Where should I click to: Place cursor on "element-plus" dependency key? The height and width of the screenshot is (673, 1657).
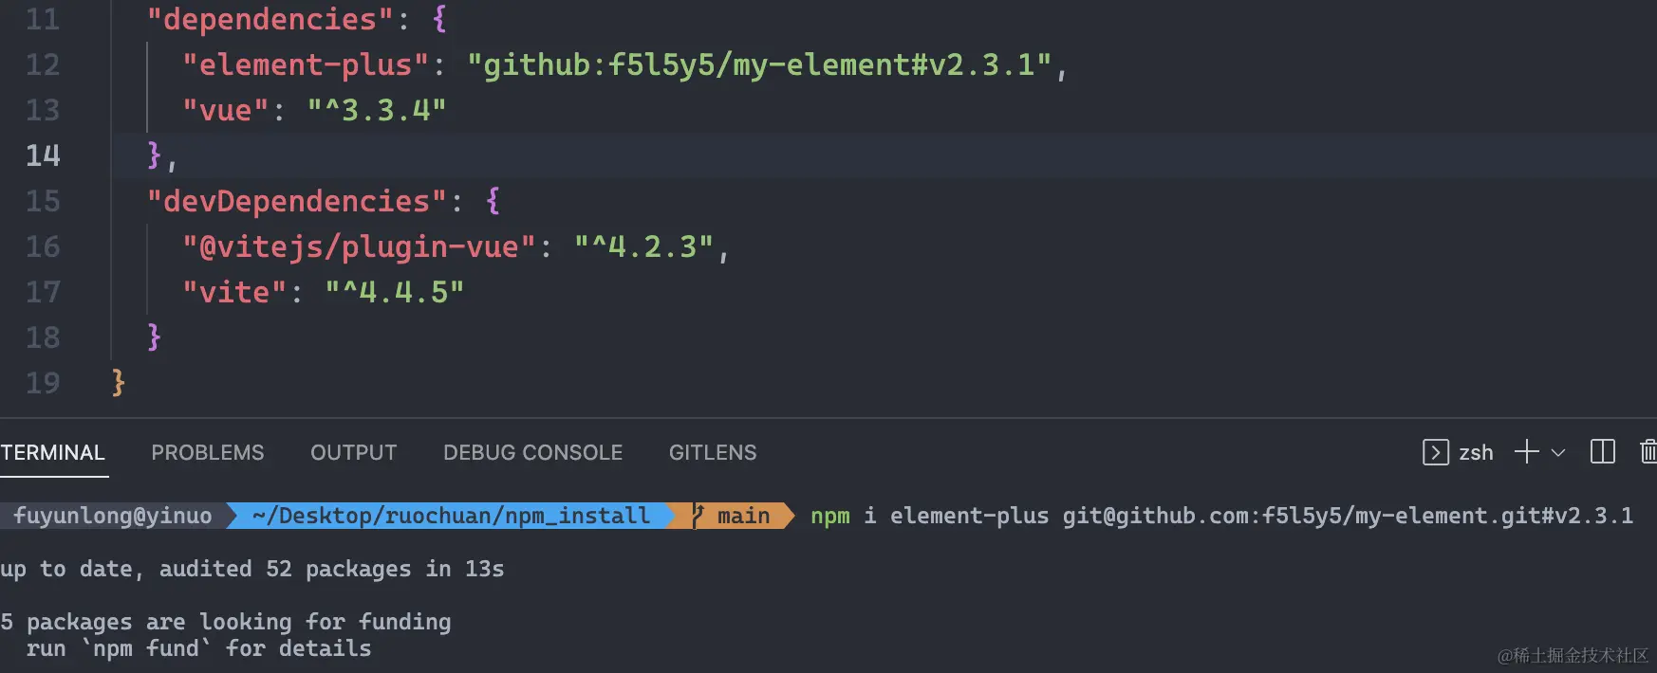click(306, 64)
